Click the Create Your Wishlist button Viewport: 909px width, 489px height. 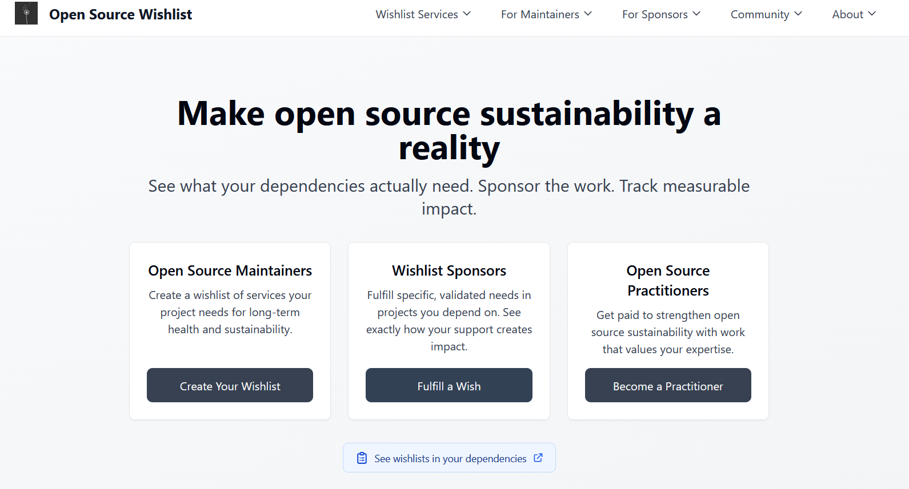tap(230, 385)
